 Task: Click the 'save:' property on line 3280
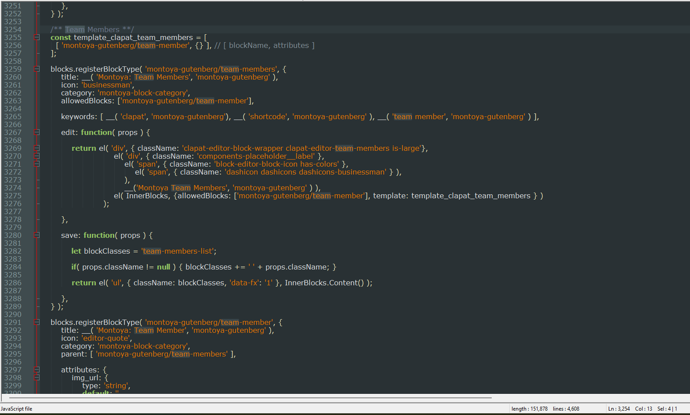click(71, 235)
